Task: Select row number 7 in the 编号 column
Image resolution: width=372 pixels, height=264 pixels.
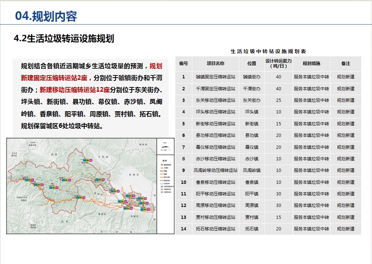Action: 183,147
